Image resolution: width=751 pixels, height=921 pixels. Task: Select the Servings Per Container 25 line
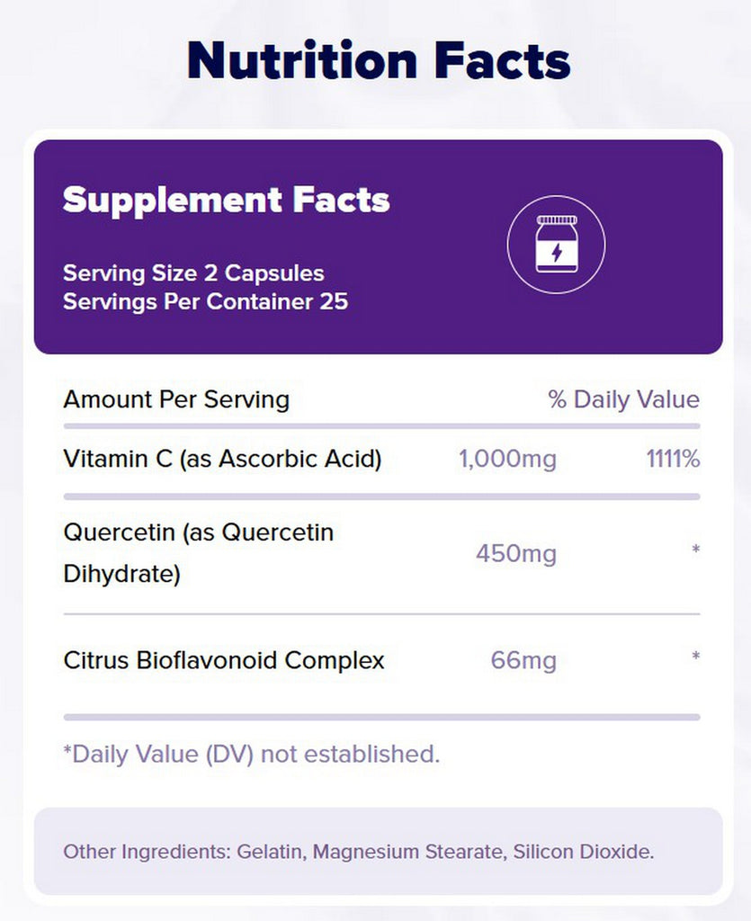pyautogui.click(x=205, y=301)
